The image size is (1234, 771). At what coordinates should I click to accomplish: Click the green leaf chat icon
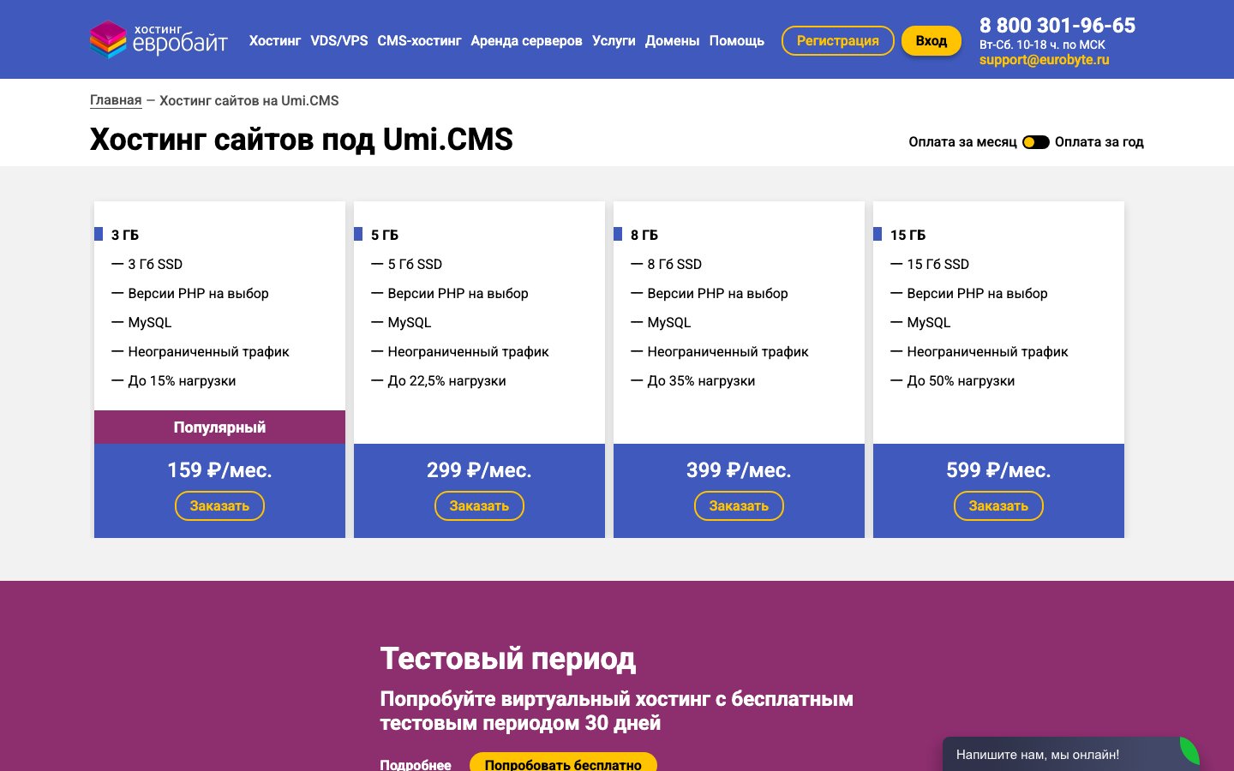click(x=1189, y=751)
